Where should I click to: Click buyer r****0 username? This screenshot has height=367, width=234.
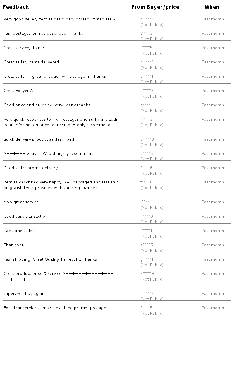147,217
